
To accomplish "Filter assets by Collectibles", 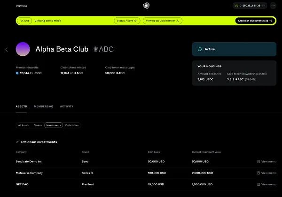I will point(72,125).
